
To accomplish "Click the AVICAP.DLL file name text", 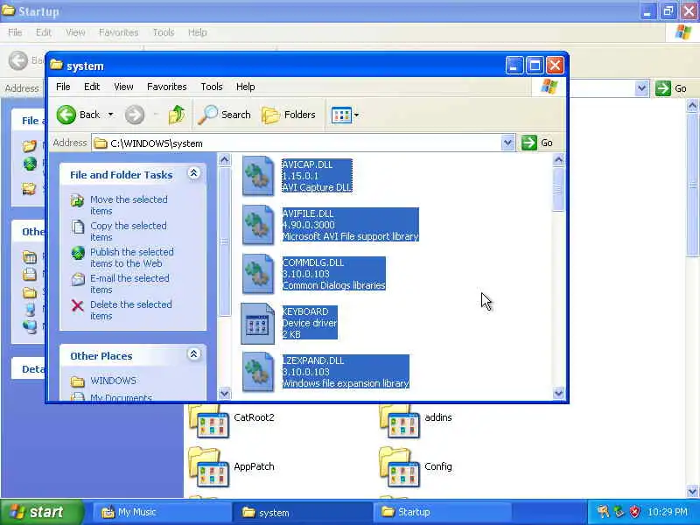I will click(308, 164).
